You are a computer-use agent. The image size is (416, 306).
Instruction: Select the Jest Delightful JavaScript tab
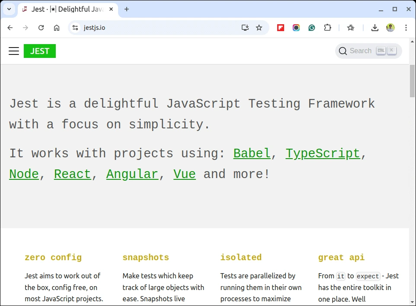click(x=68, y=10)
